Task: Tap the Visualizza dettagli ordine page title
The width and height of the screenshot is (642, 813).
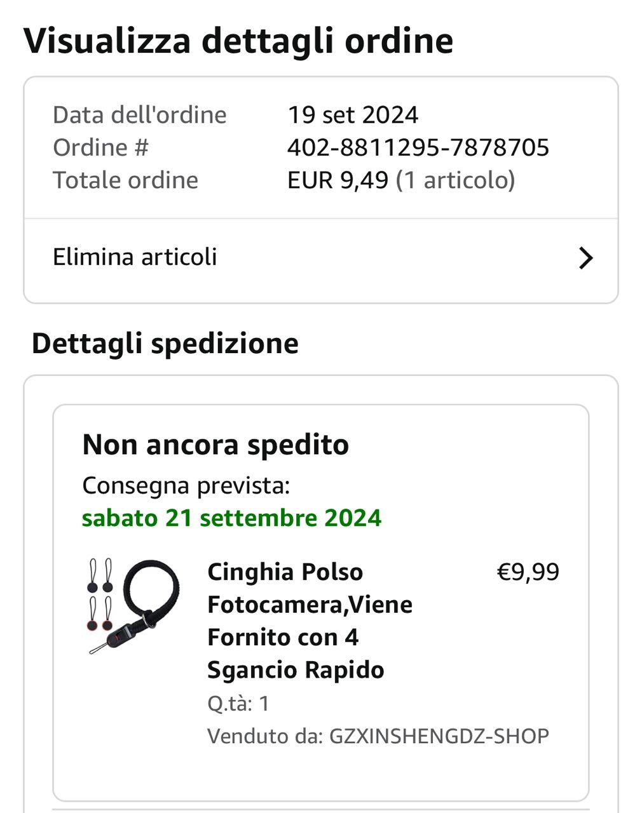Action: [x=238, y=41]
